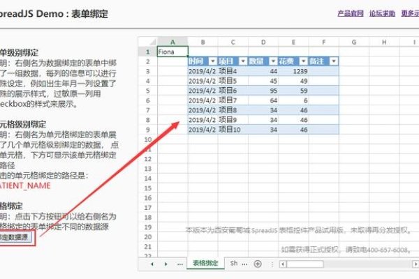Select column header A

point(172,42)
